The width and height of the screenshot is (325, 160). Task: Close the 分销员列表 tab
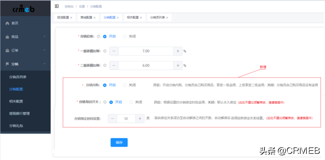pos(167,18)
